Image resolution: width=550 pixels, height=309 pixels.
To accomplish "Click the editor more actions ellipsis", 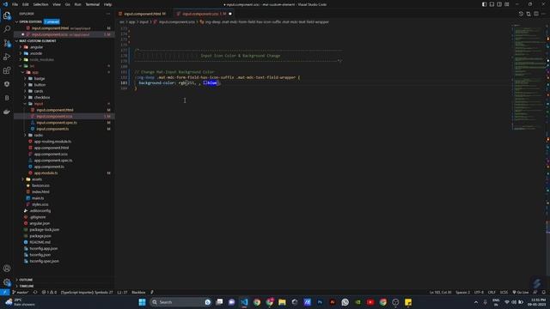I will pyautogui.click(x=543, y=14).
